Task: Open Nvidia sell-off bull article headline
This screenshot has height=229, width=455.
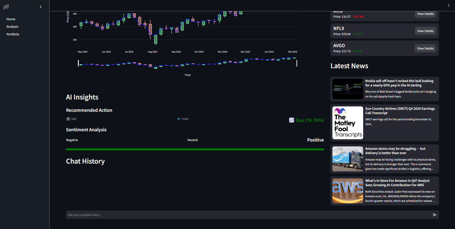Action: (x=399, y=83)
